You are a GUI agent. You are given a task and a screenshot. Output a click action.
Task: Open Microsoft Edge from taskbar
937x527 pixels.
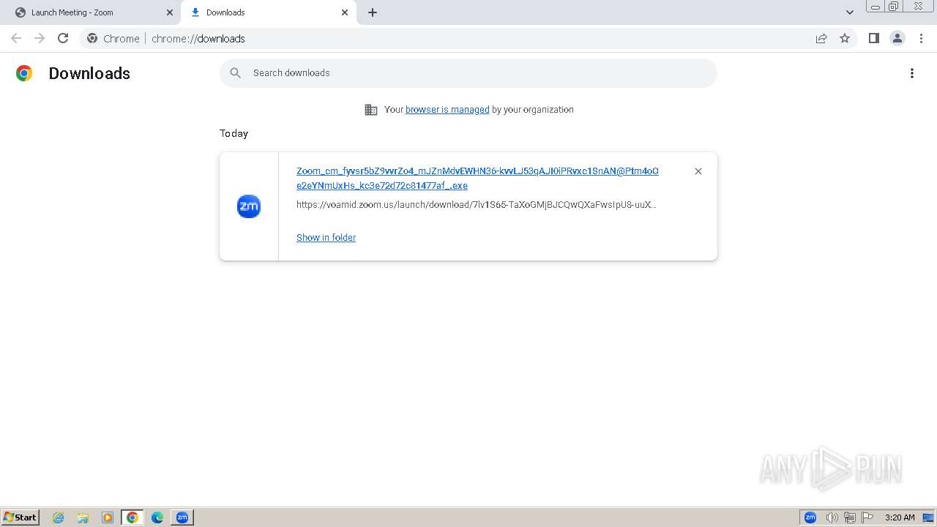[x=157, y=517]
